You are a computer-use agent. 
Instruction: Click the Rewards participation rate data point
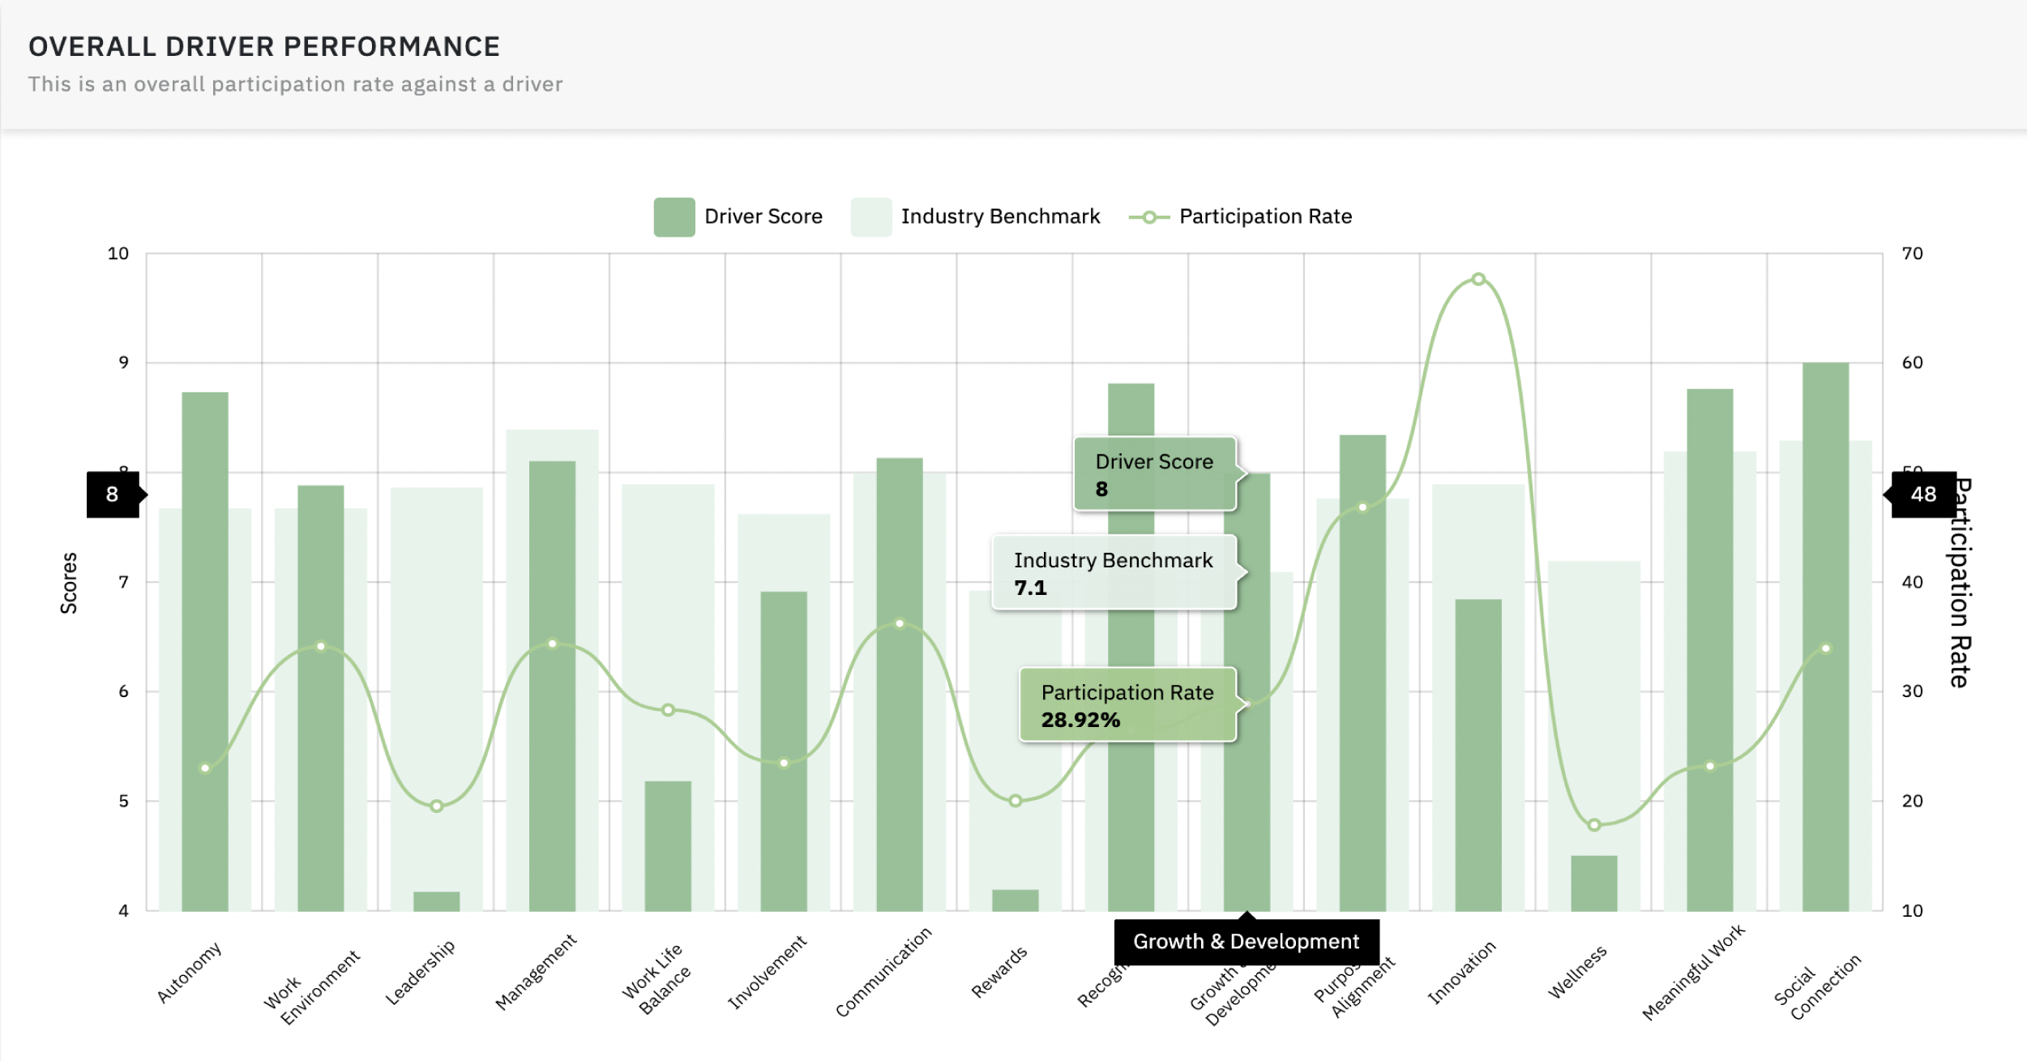[1015, 801]
